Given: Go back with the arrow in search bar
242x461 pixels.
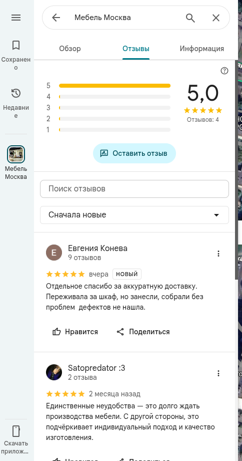Looking at the screenshot, I should point(56,18).
